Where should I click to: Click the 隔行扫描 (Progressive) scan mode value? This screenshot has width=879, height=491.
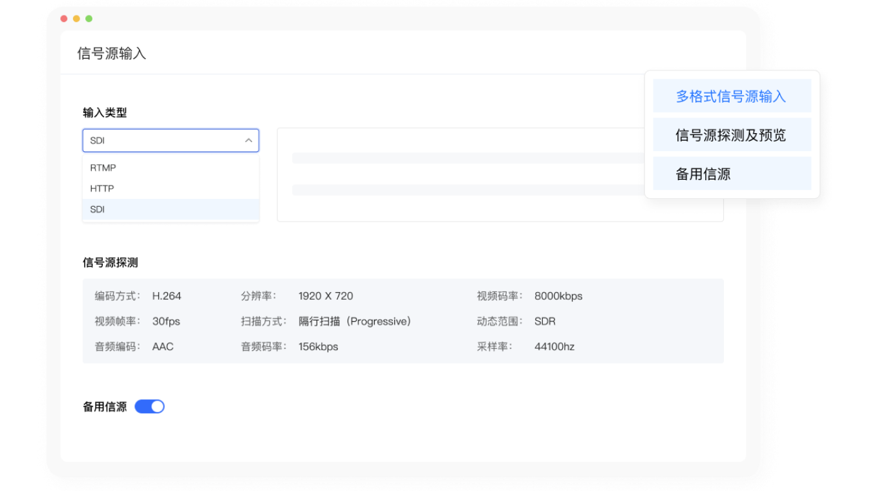pos(355,321)
